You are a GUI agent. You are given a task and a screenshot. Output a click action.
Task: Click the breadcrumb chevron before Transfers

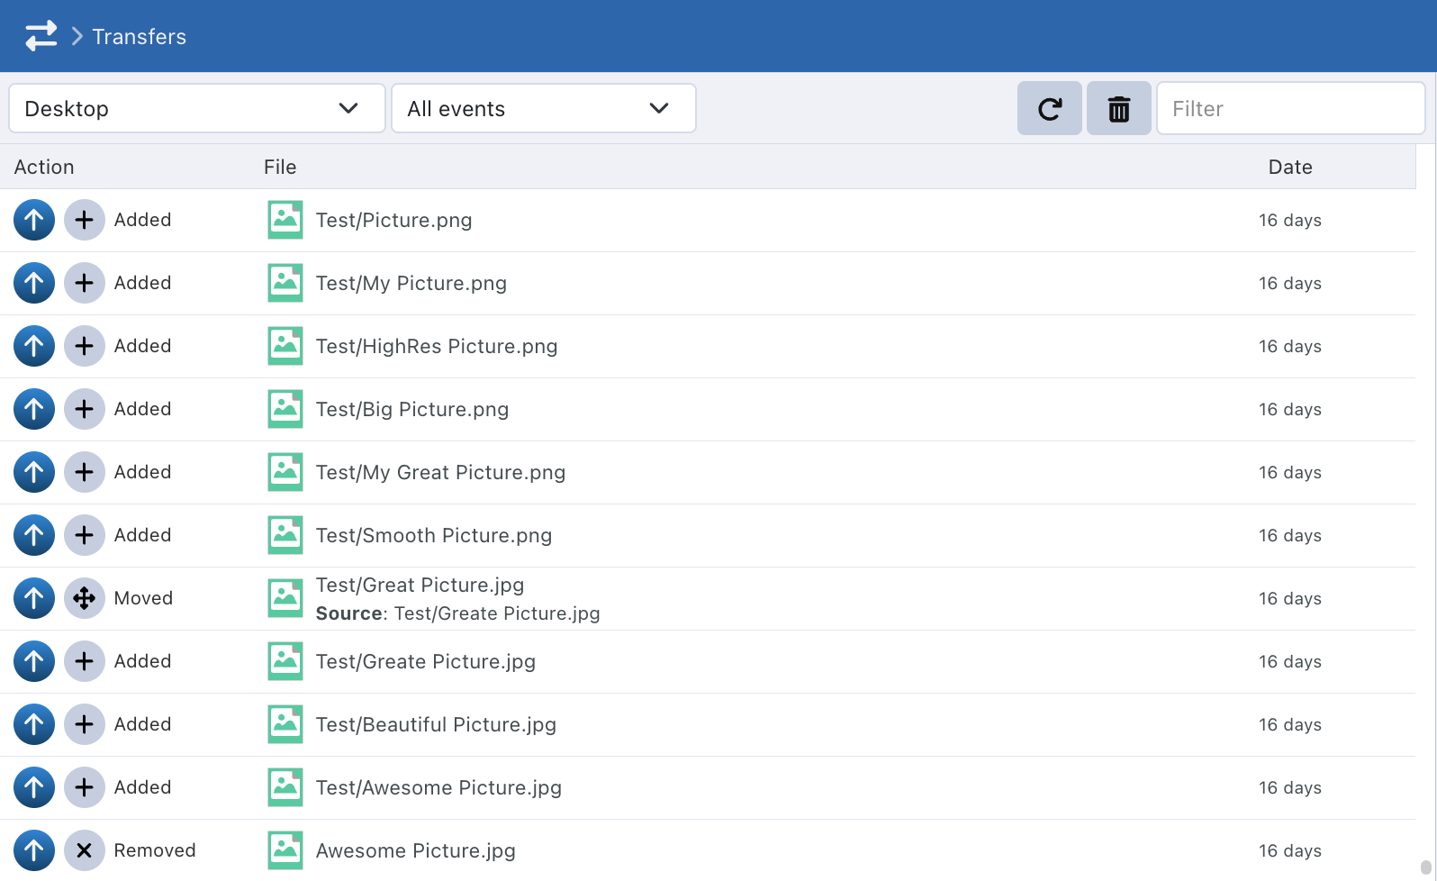coord(77,36)
